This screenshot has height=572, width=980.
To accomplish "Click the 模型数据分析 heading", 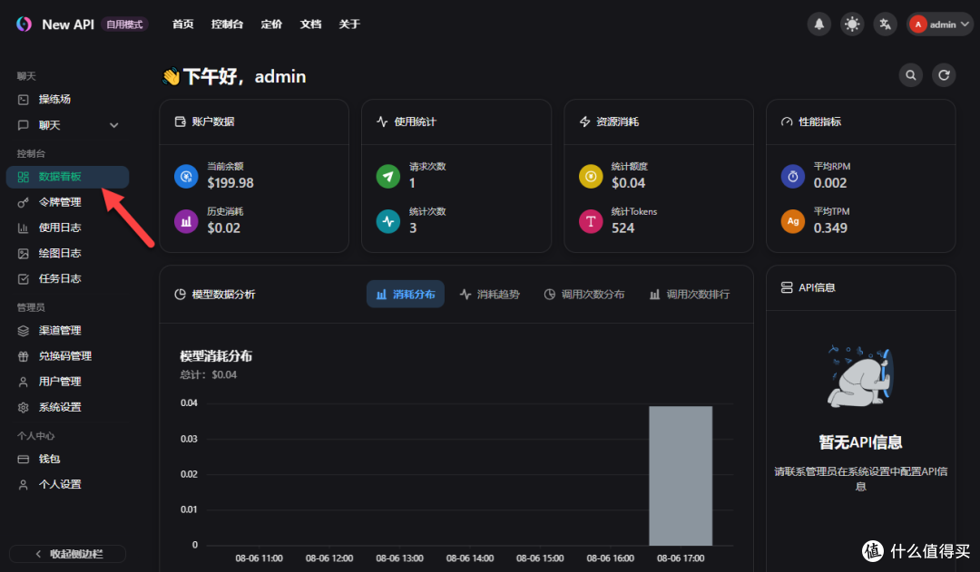I will (223, 294).
